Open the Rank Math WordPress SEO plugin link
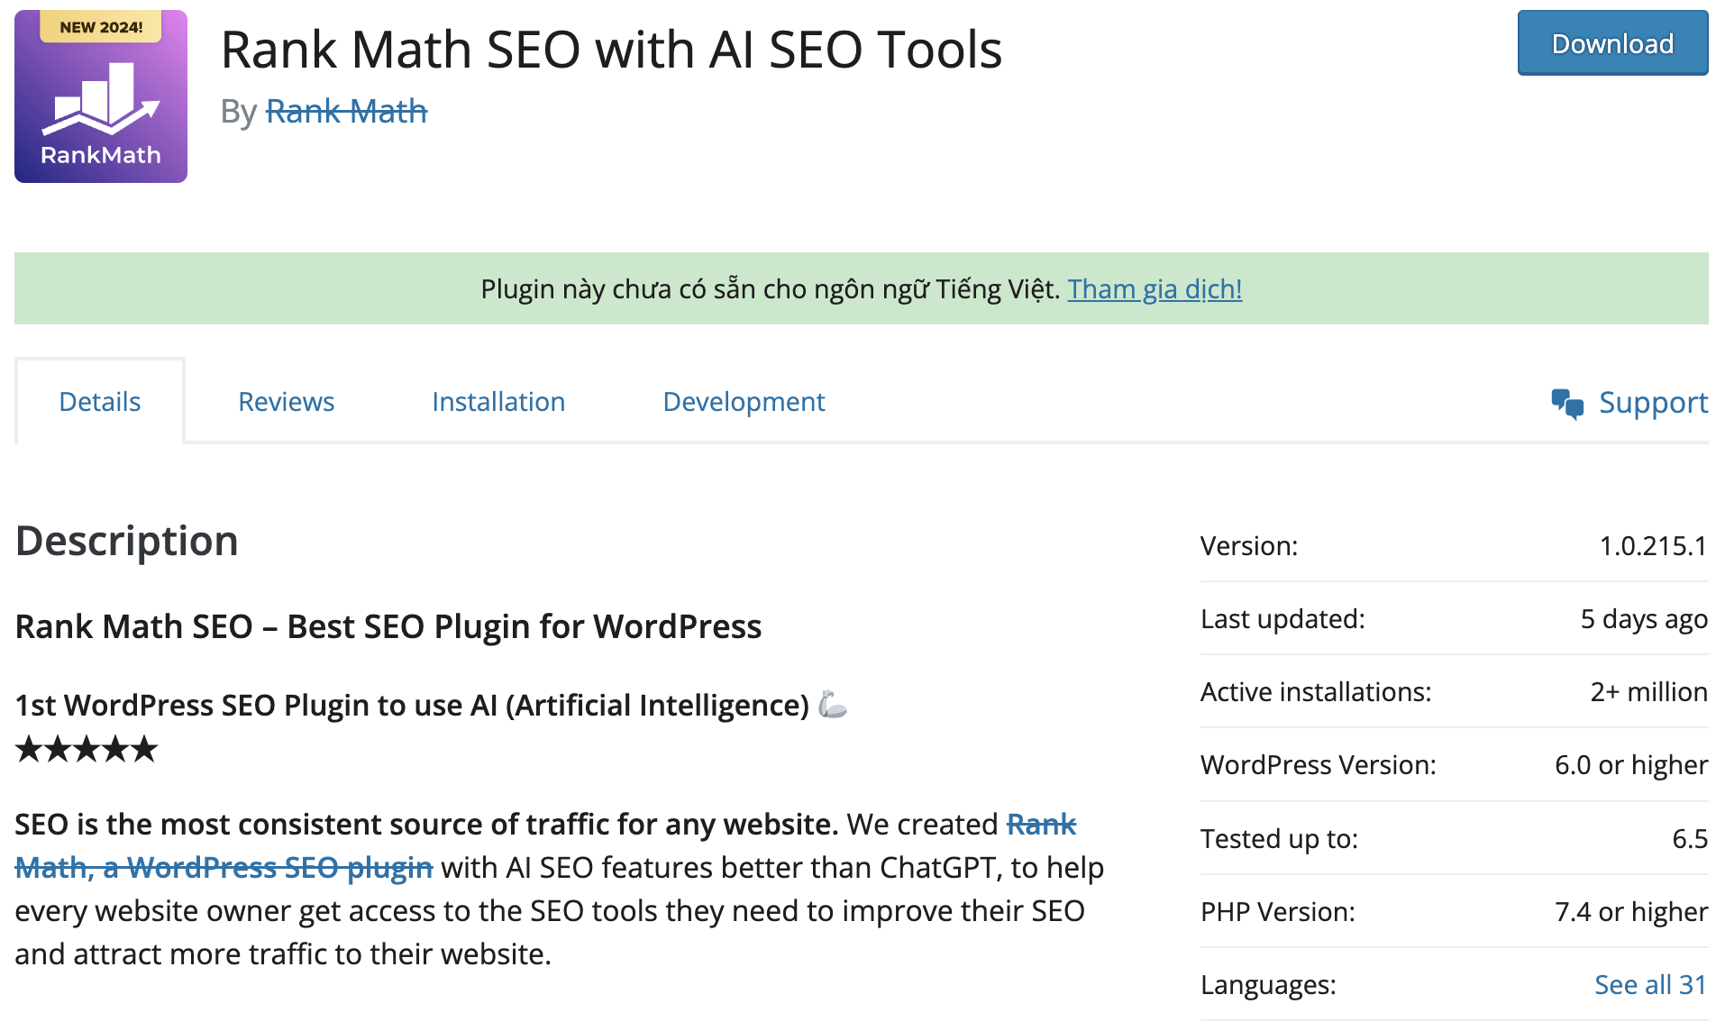1716x1031 pixels. [224, 867]
